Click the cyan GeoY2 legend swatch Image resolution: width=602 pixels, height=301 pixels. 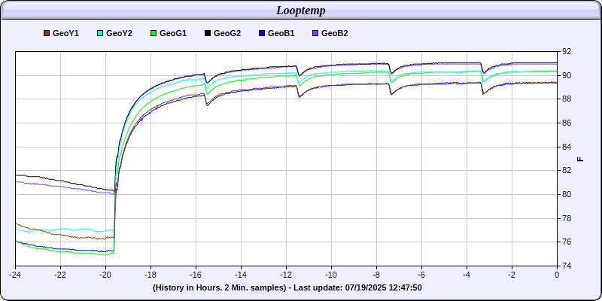100,33
